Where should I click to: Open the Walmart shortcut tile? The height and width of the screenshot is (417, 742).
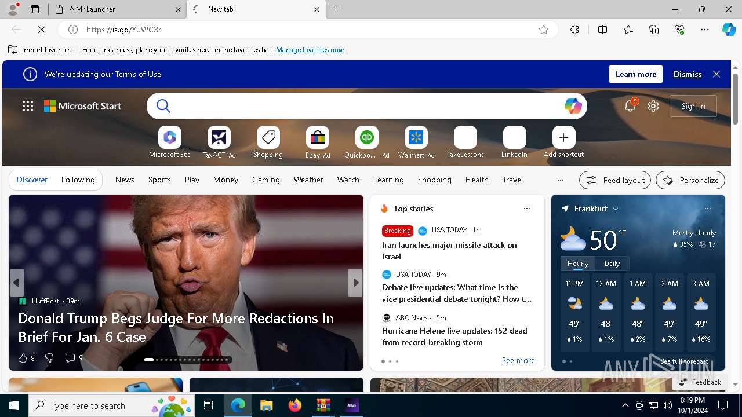tap(416, 138)
